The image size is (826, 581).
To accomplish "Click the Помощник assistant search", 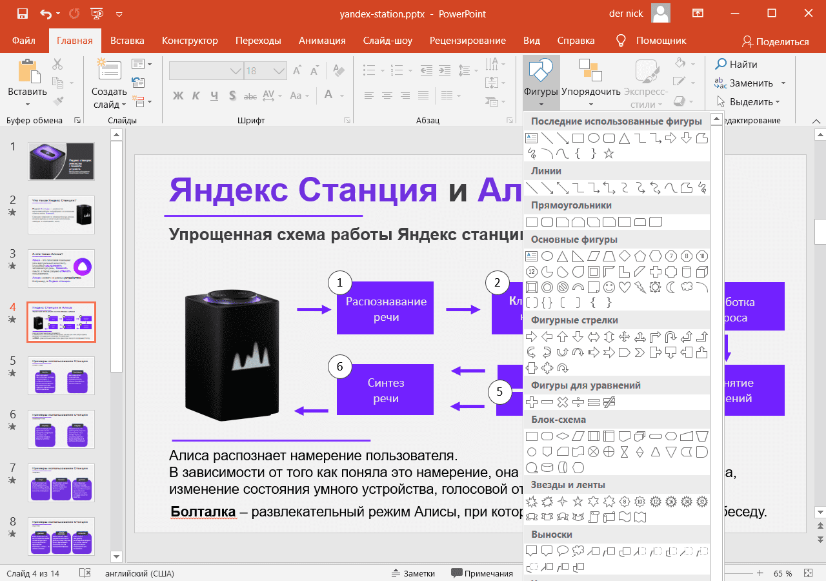I will (650, 41).
